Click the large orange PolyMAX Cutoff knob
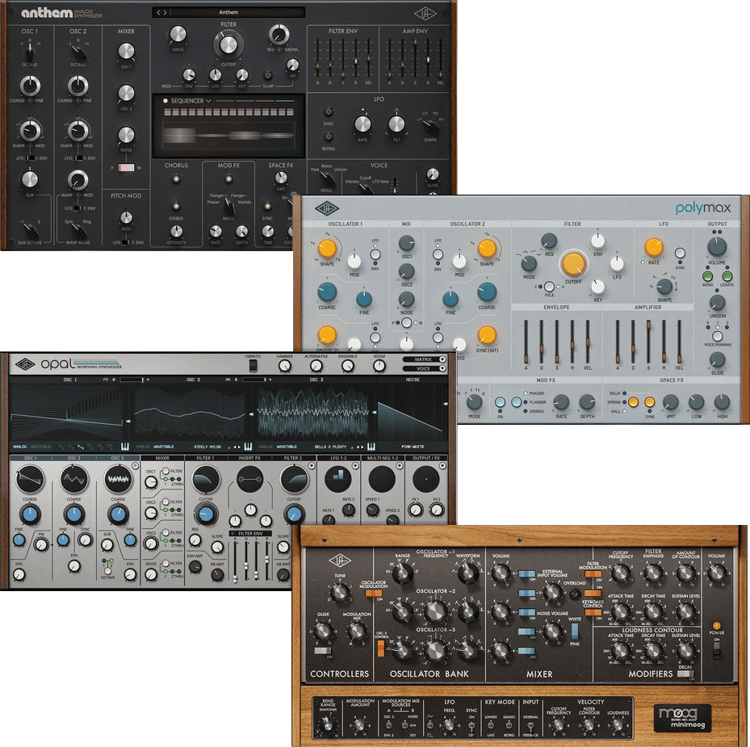 point(572,264)
